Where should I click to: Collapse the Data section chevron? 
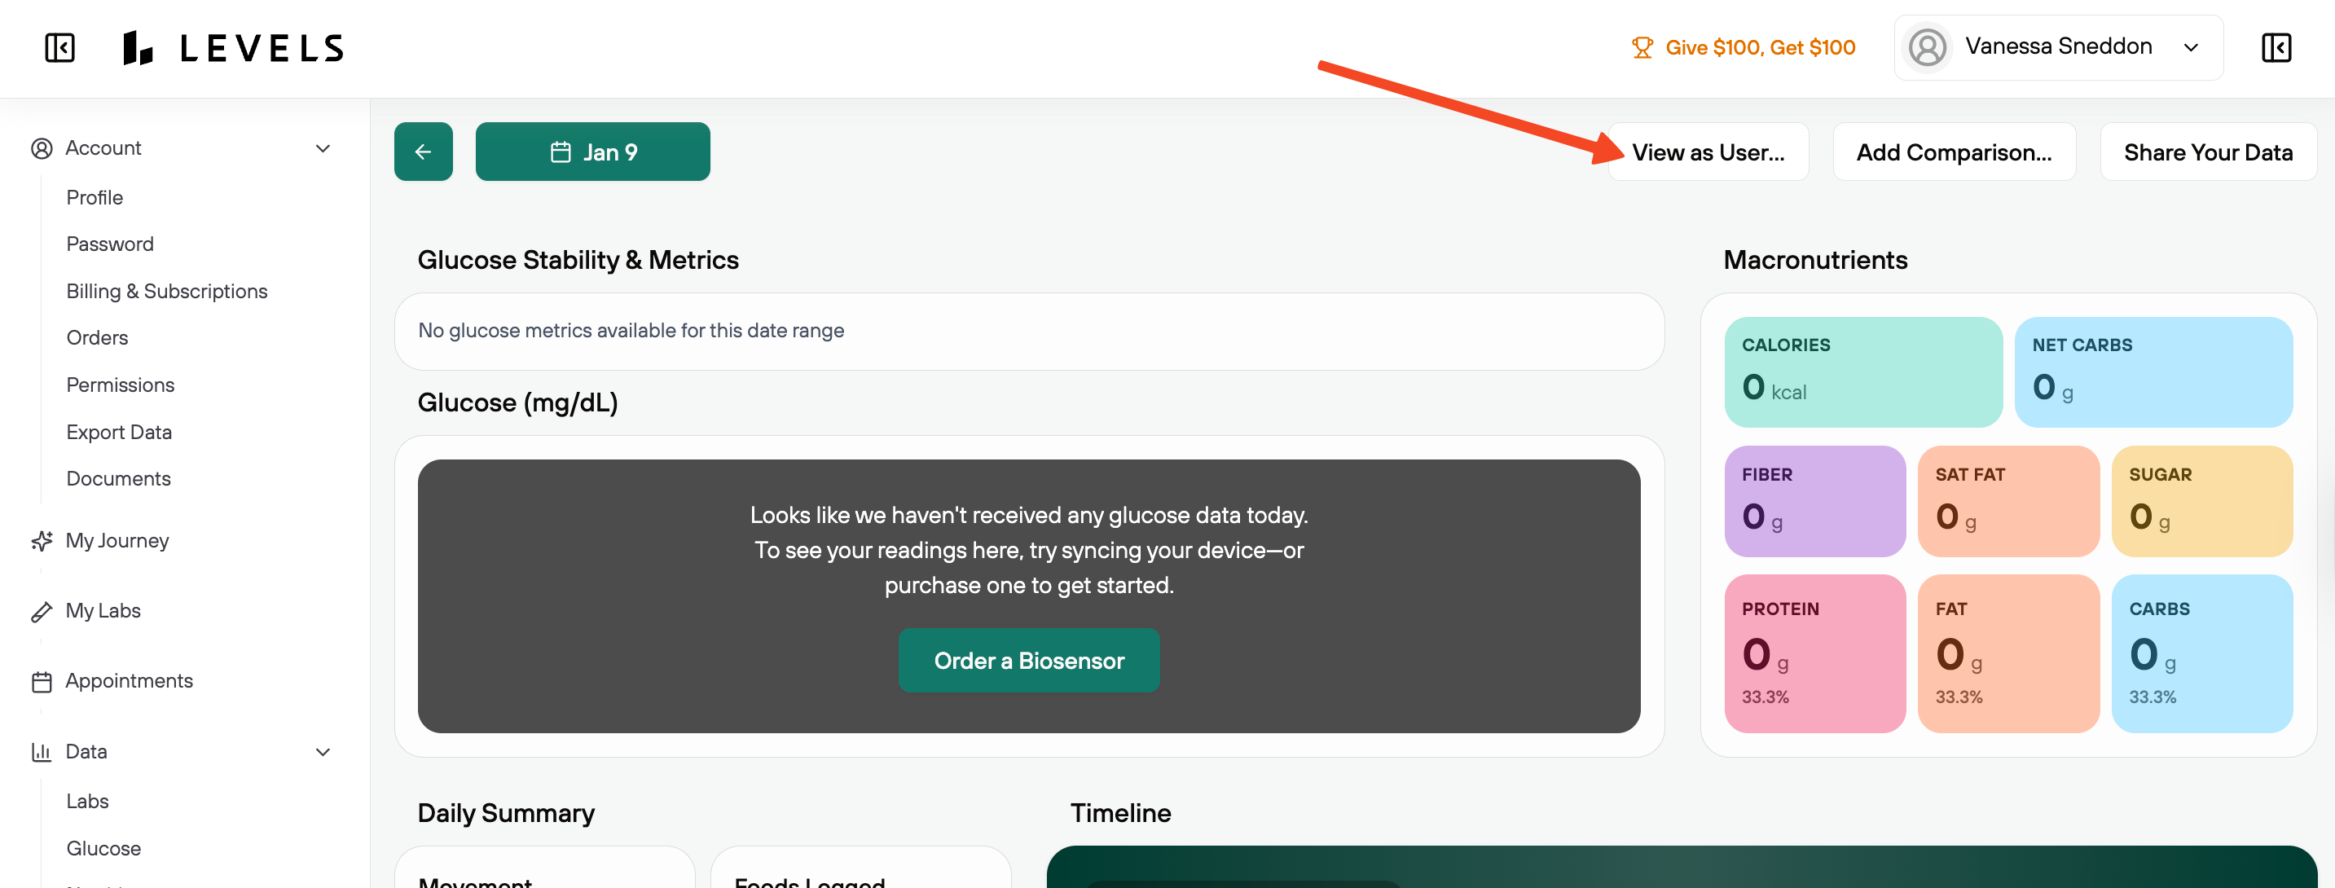click(323, 752)
